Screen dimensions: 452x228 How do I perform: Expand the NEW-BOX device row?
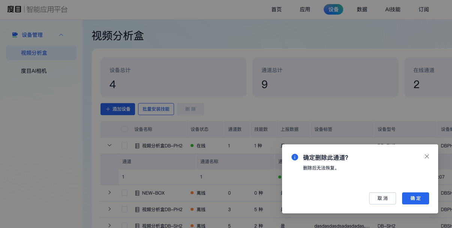tap(109, 192)
